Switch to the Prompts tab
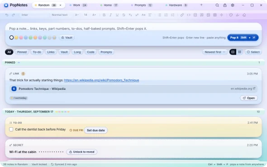Screen dimensions: 267x167 pos(142,5)
